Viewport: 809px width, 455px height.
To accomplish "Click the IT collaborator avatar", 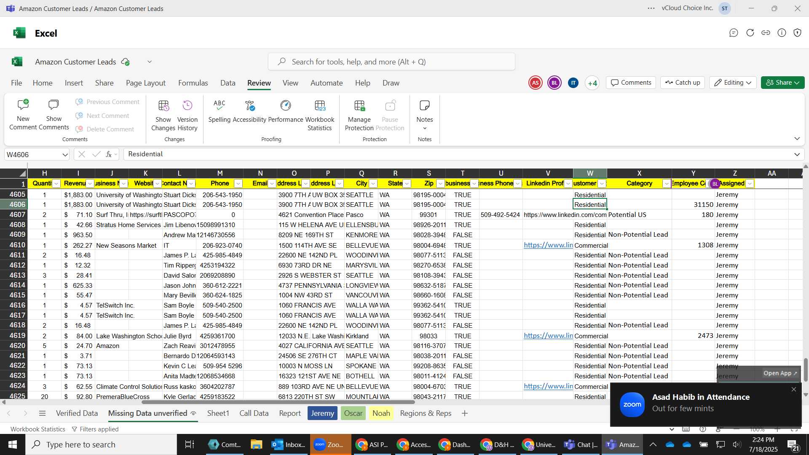I will pyautogui.click(x=573, y=83).
